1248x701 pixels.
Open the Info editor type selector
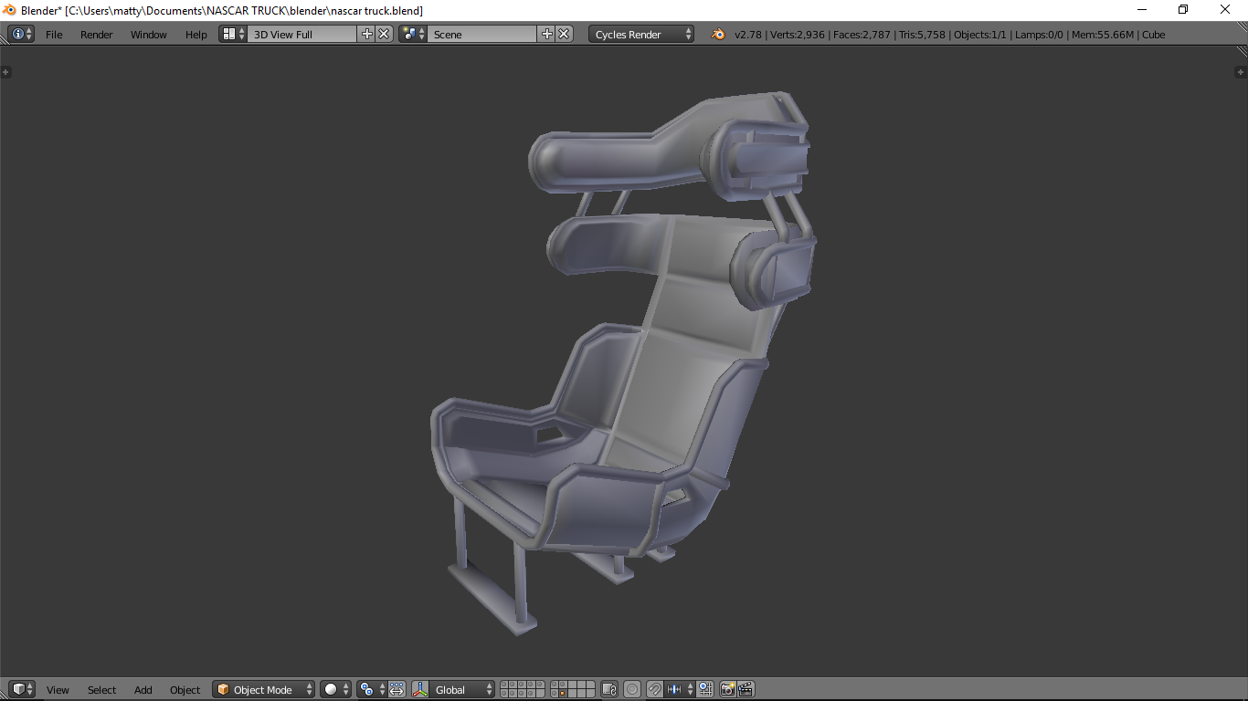click(21, 34)
